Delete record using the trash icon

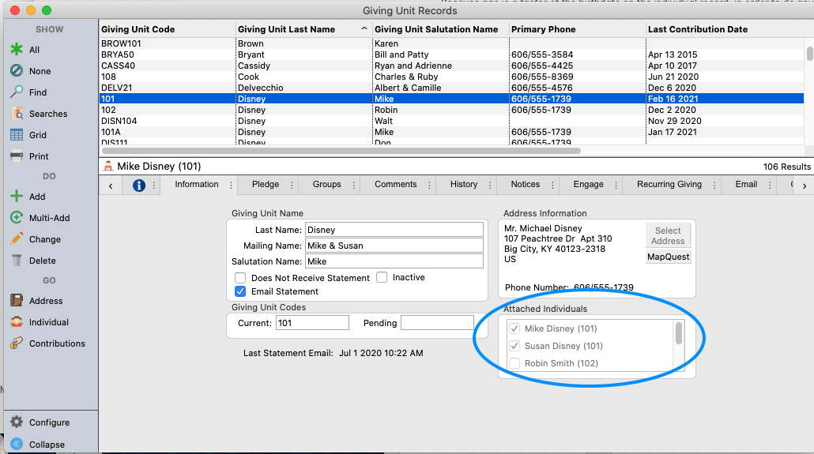16,261
